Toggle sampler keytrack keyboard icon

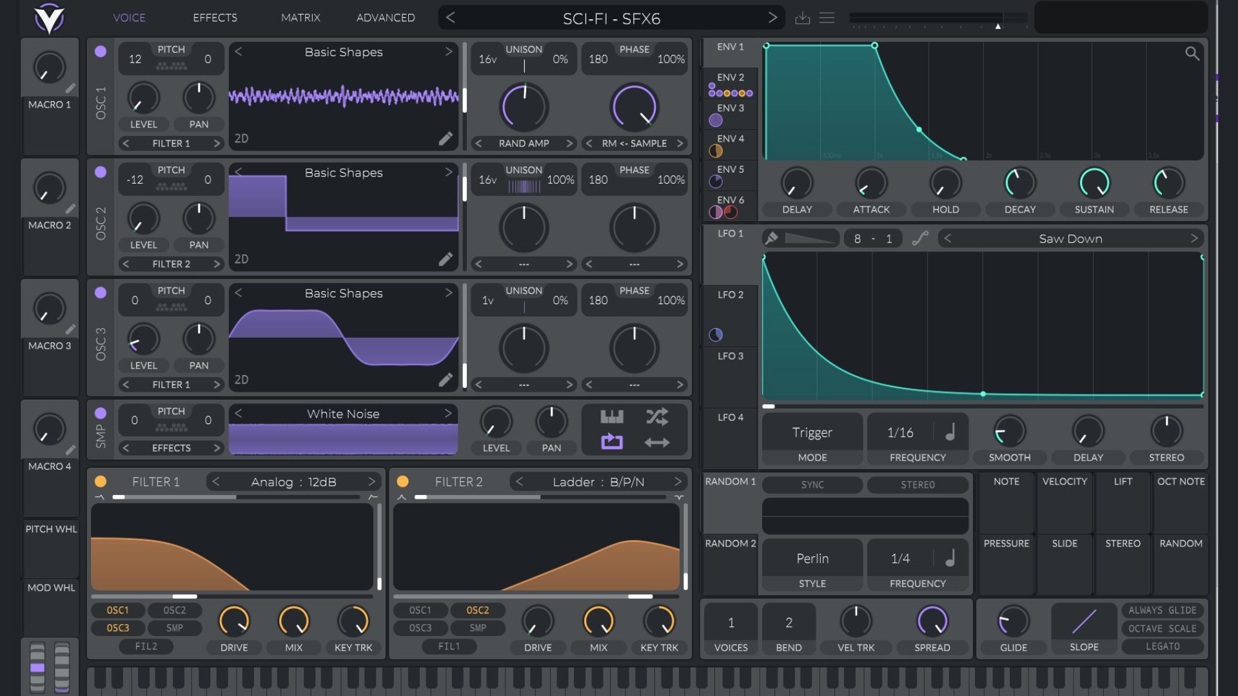[x=612, y=417]
